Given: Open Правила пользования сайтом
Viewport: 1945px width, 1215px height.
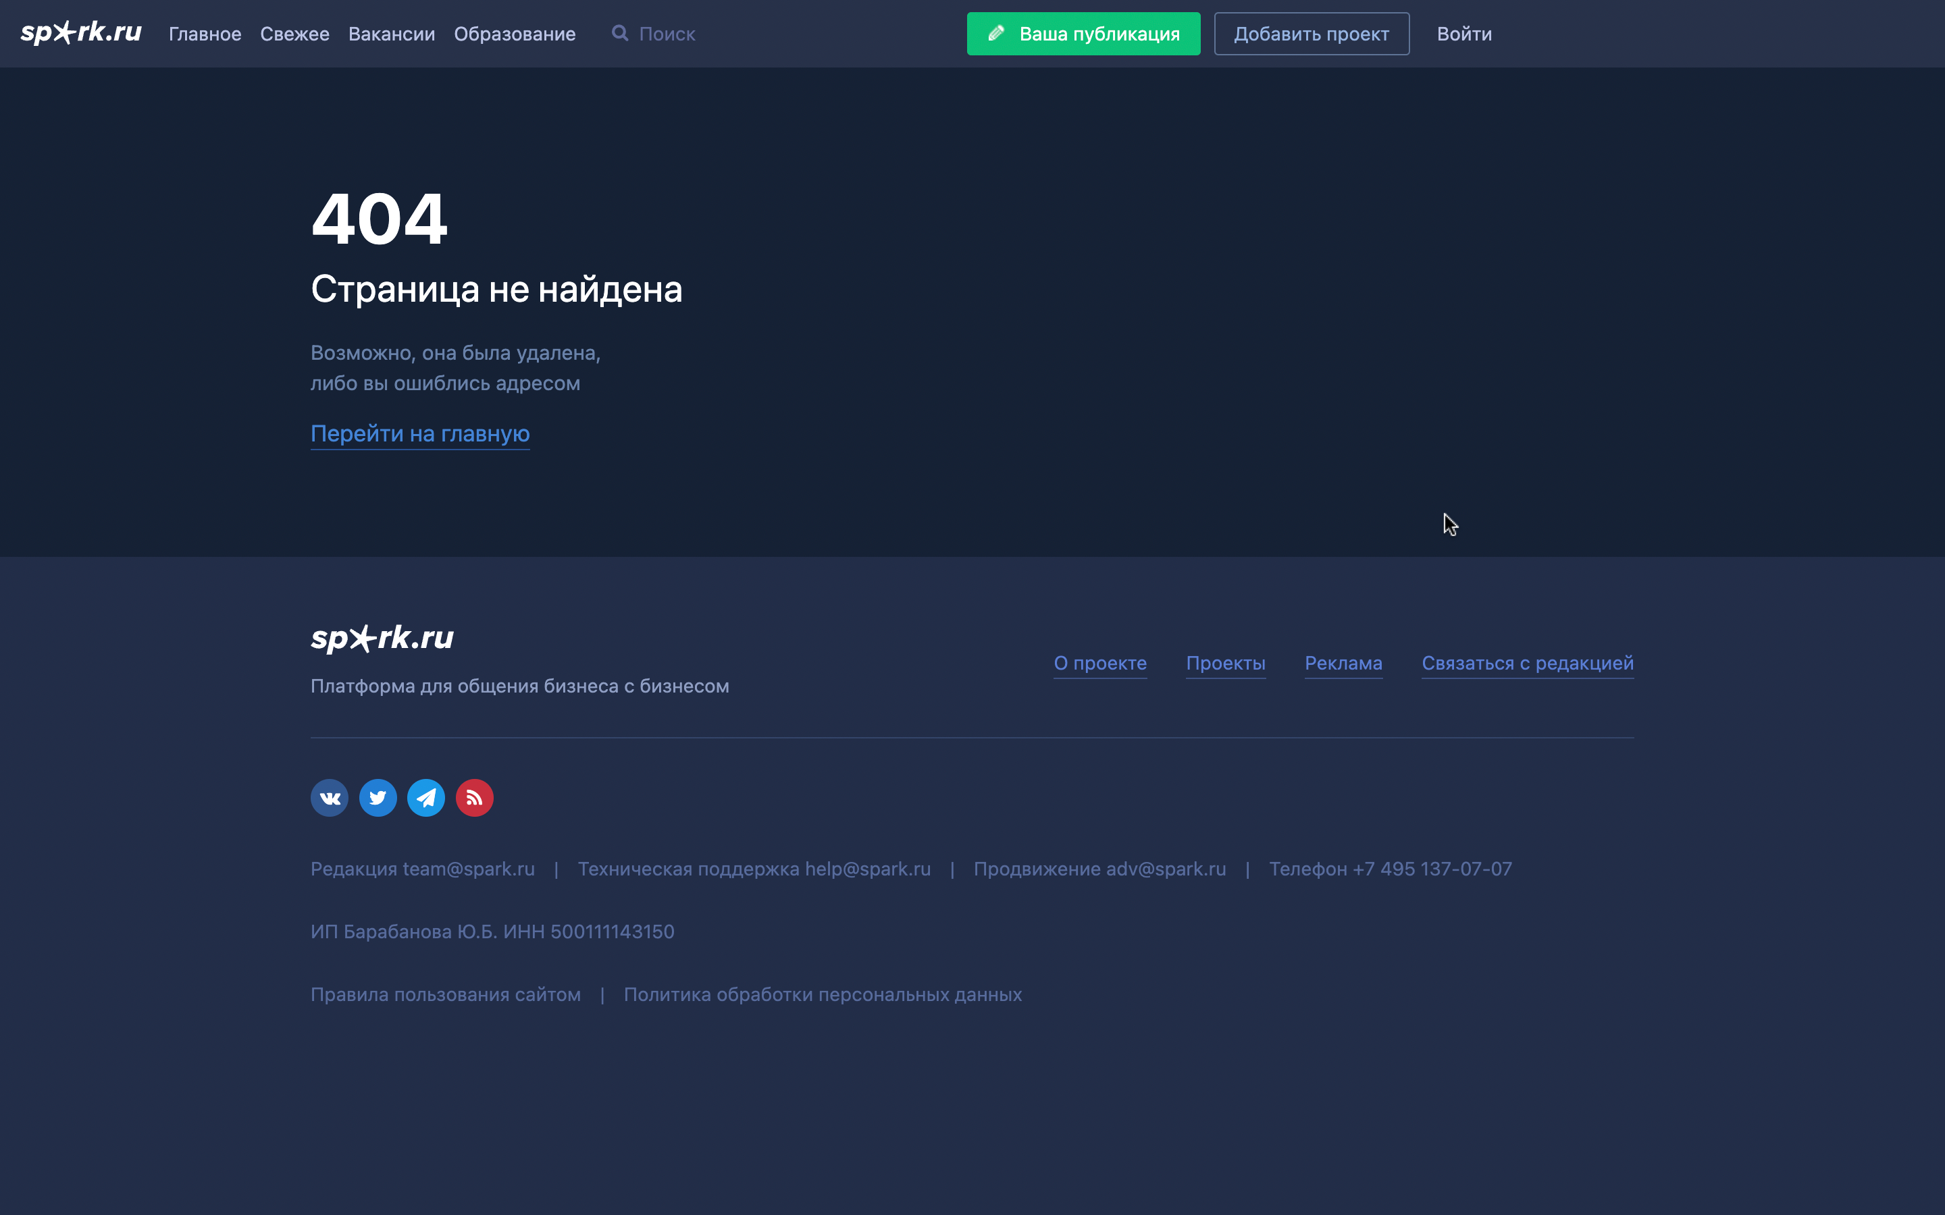Looking at the screenshot, I should [x=446, y=995].
